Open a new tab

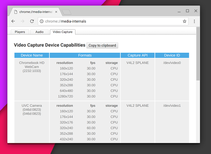click(67, 12)
